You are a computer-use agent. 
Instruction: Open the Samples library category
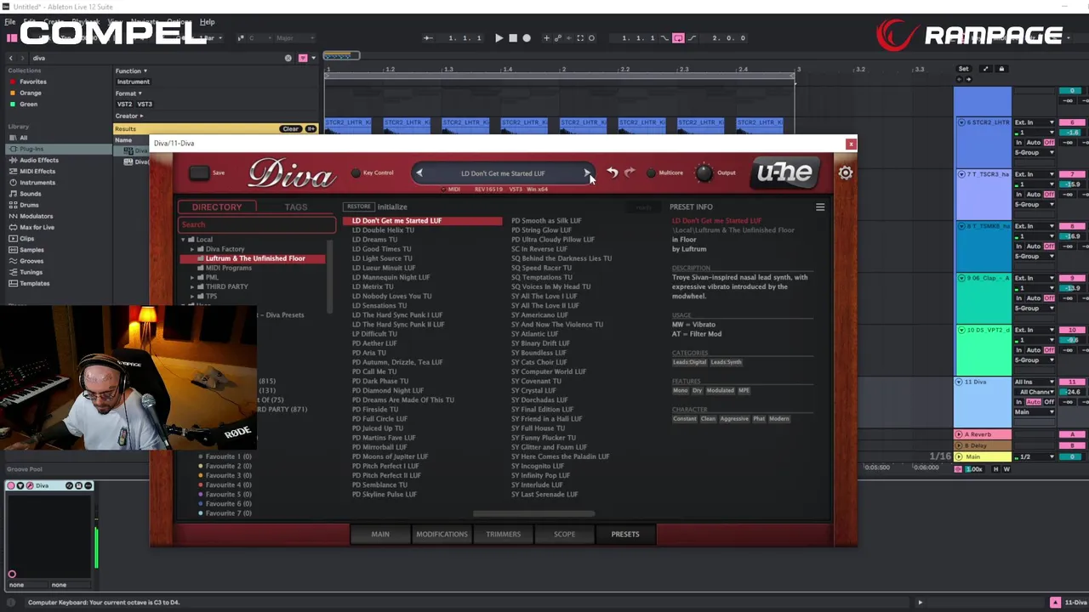[31, 250]
